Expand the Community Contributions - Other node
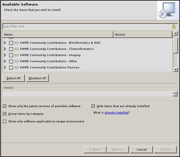The image size is (180, 157). (x=5, y=61)
